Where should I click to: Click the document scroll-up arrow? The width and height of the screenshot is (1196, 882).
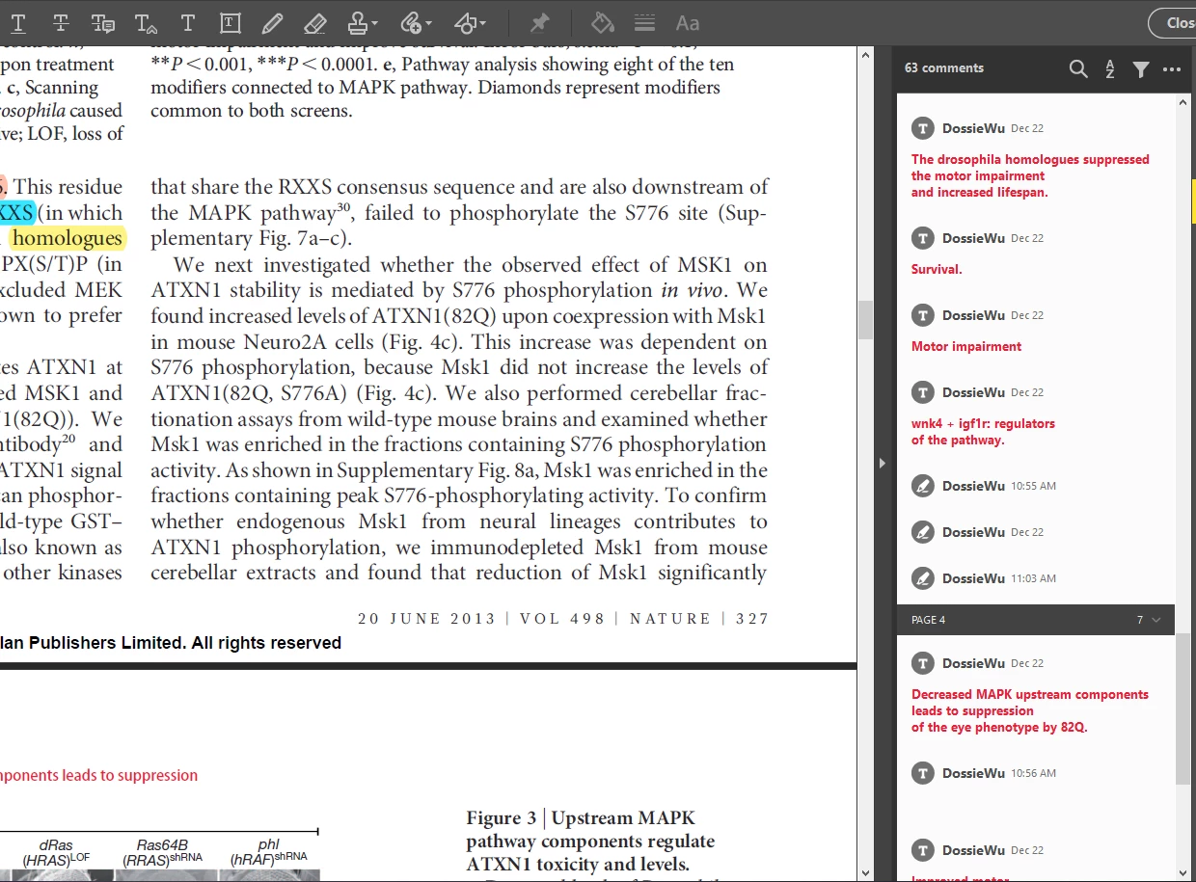pyautogui.click(x=865, y=55)
